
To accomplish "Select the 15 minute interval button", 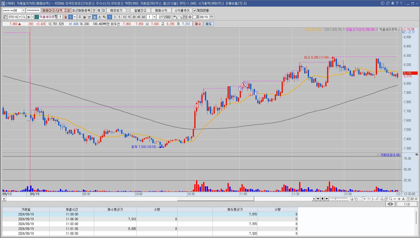I will [x=129, y=17].
